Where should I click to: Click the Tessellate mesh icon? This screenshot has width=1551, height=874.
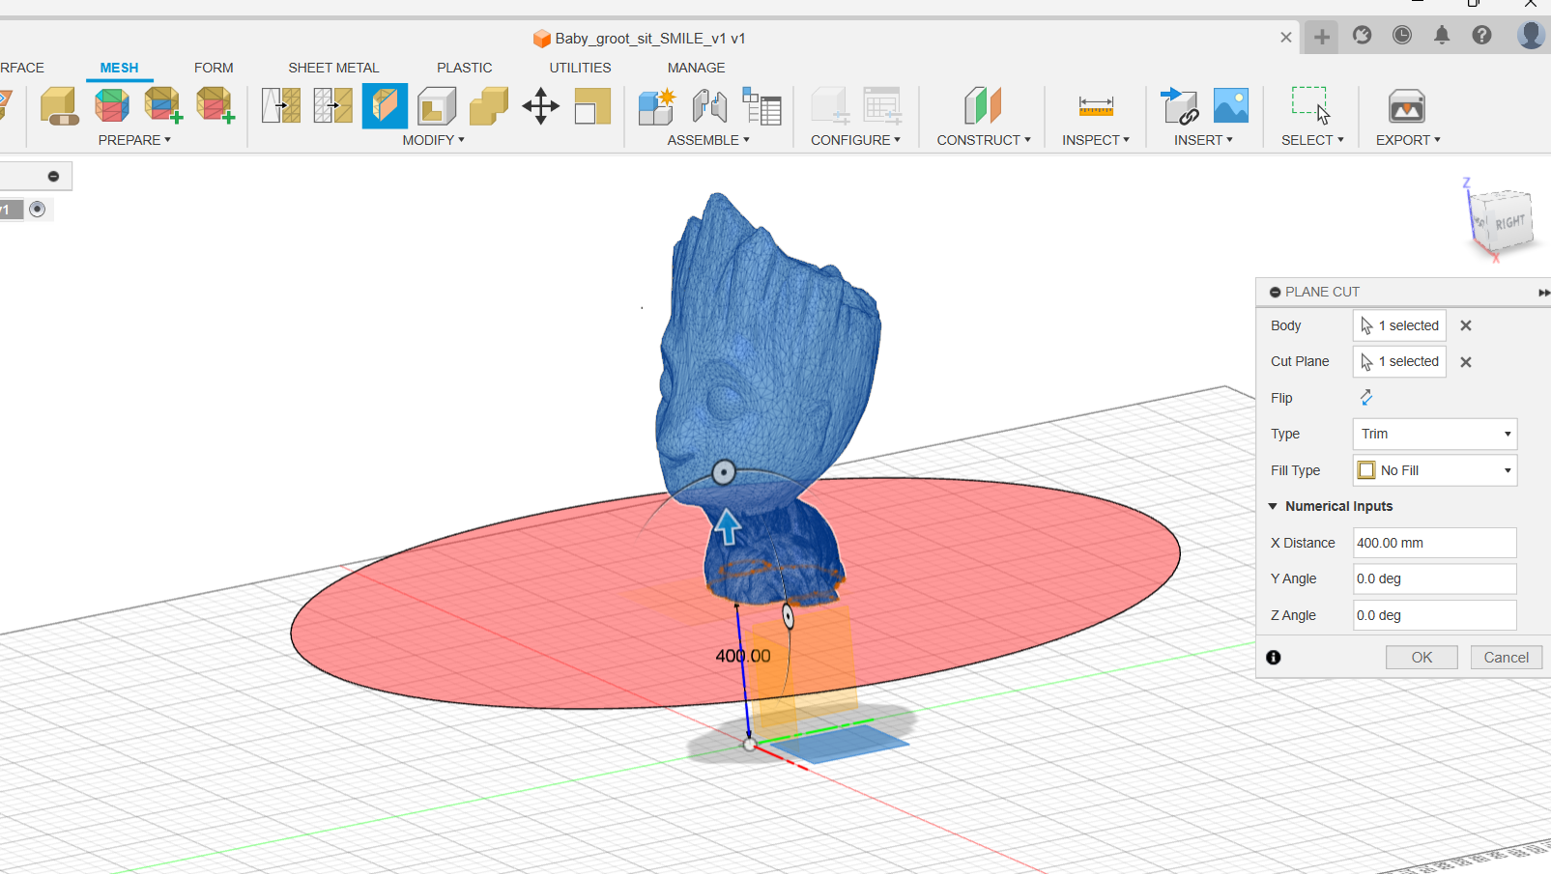click(x=111, y=105)
